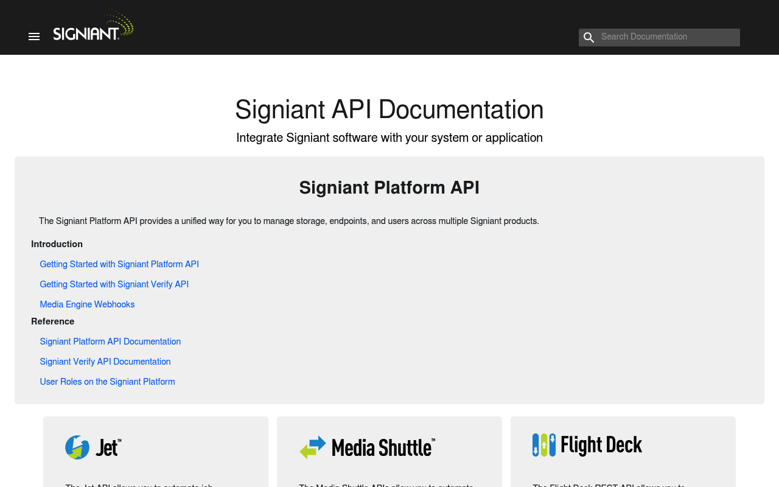Click the Signiant logo
Image resolution: width=779 pixels, height=487 pixels.
point(93,26)
